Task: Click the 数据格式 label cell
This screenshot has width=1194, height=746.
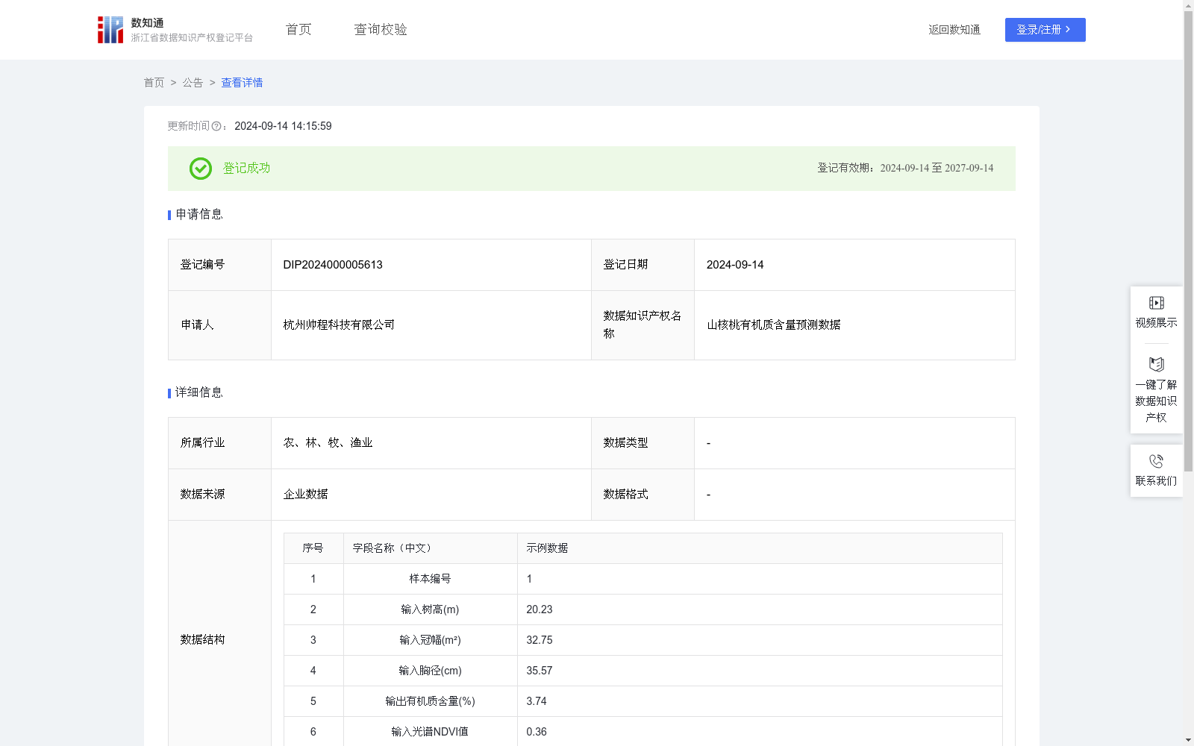Action: coord(643,495)
